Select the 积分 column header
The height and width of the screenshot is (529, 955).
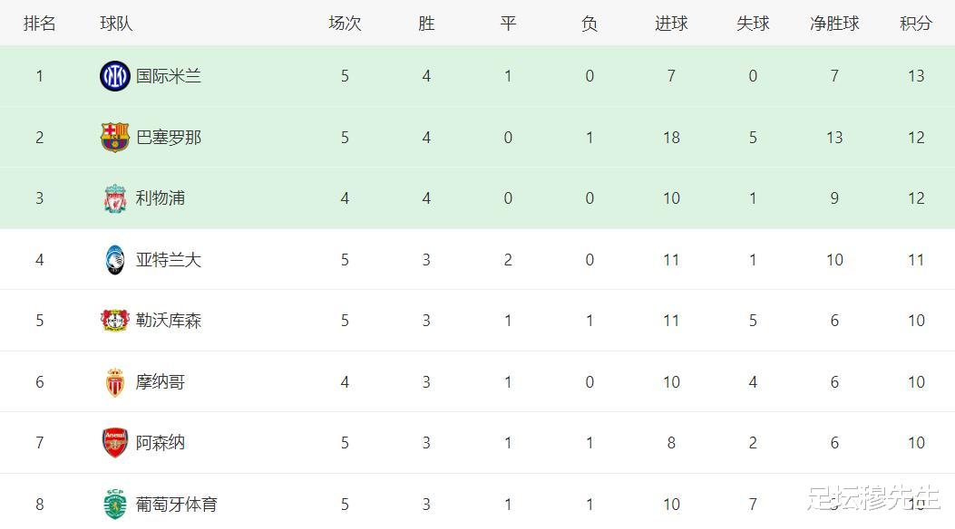pos(916,24)
